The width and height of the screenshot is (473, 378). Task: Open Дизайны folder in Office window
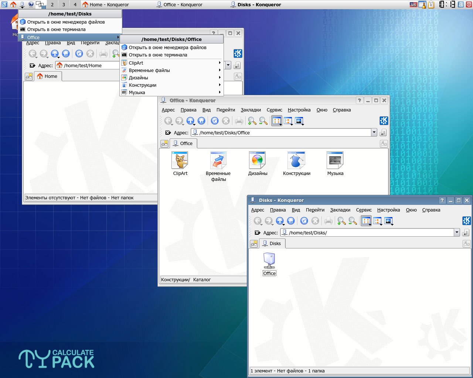(258, 164)
